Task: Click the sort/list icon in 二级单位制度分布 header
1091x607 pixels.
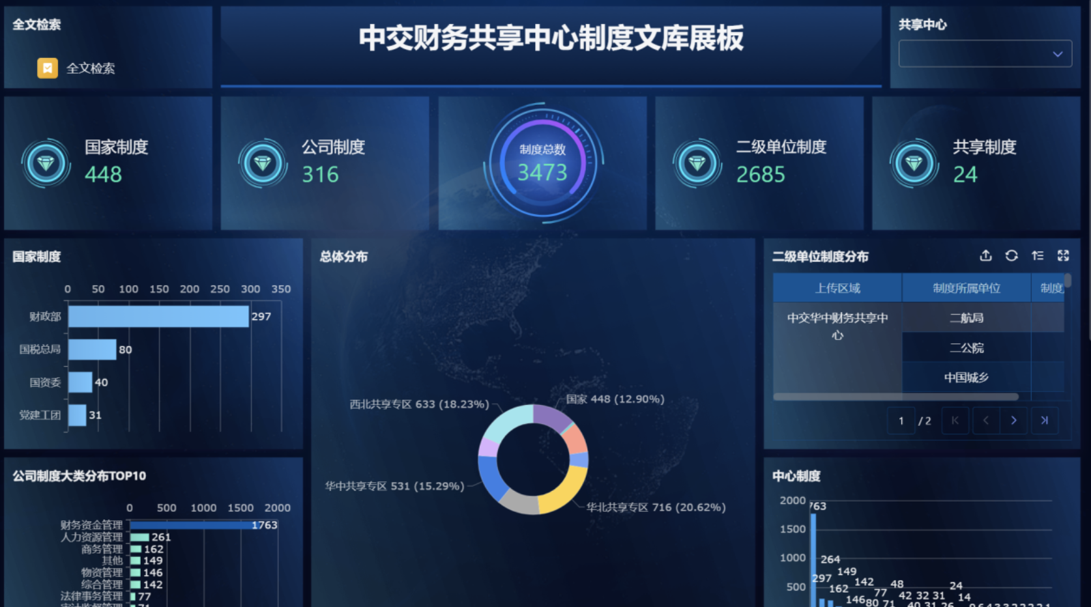Action: point(1038,256)
